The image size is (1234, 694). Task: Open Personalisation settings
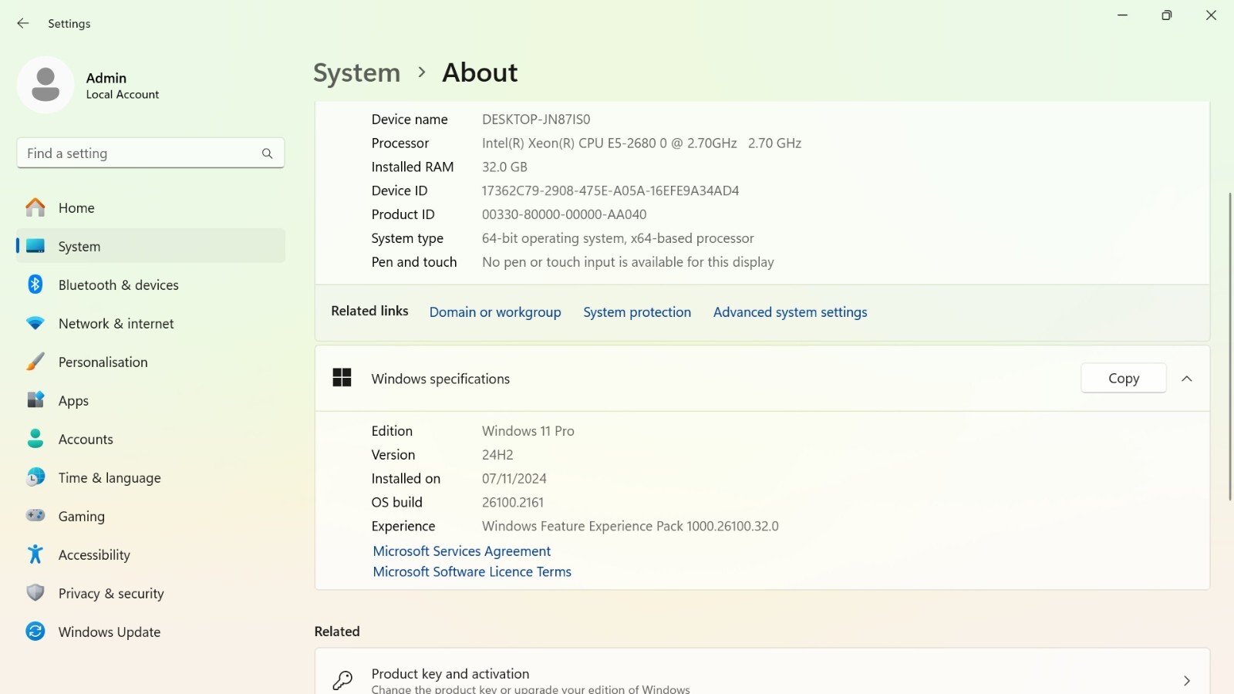150,362
